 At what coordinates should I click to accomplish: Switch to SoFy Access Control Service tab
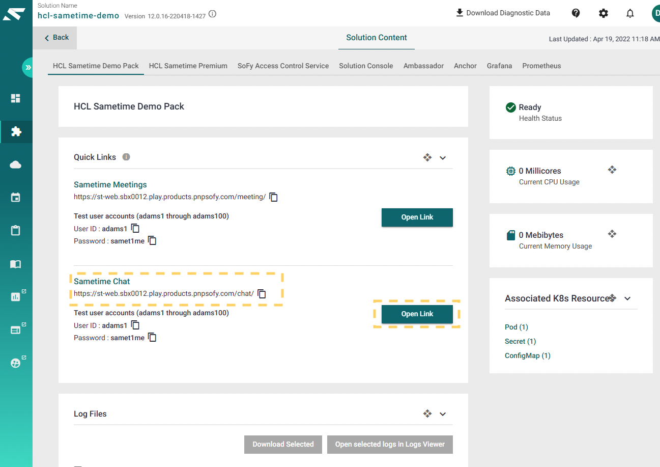283,66
